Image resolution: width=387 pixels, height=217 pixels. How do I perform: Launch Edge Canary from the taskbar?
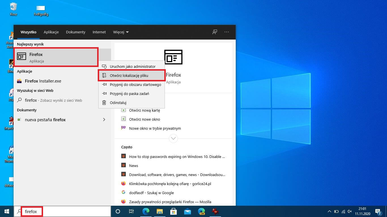point(201,211)
